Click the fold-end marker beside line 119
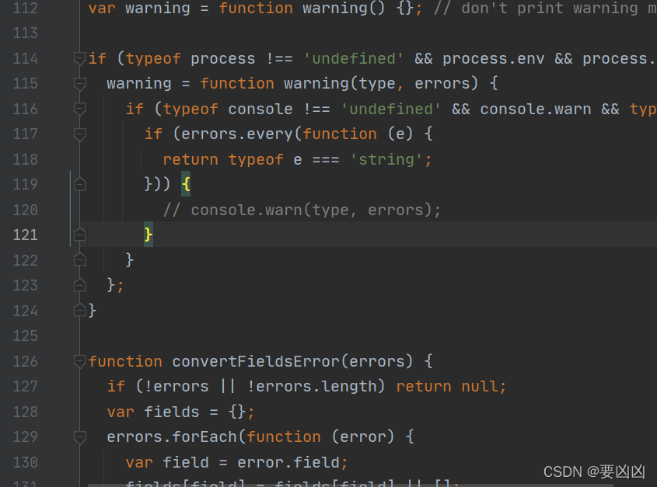The image size is (657, 487). click(x=79, y=184)
